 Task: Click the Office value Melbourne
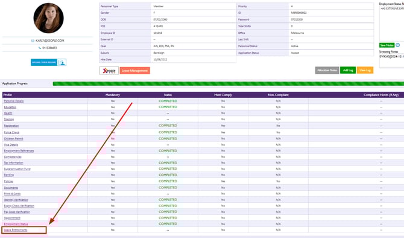coord(297,33)
